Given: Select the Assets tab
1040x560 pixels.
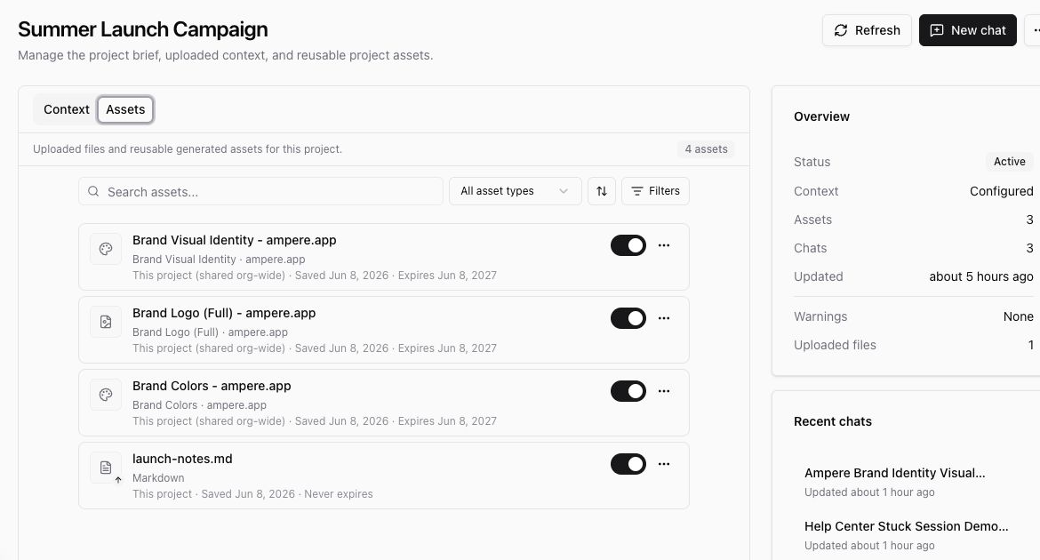Looking at the screenshot, I should point(125,109).
